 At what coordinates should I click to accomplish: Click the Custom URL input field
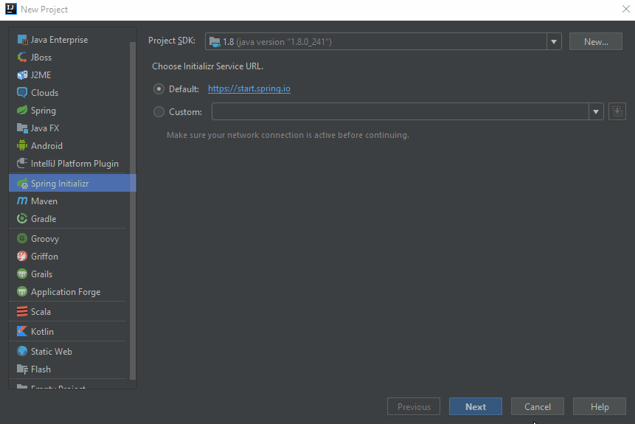pos(400,112)
